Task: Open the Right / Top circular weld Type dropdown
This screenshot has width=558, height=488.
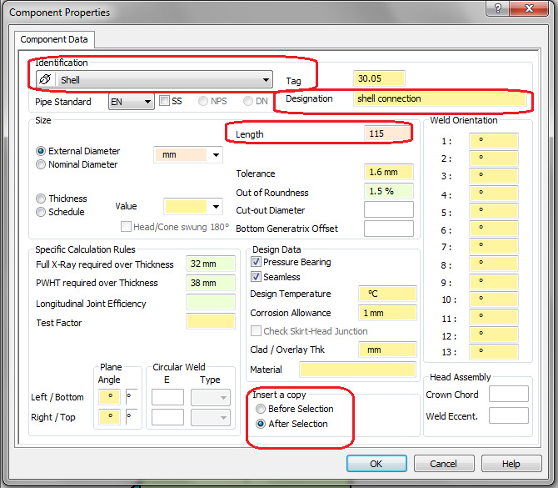Action: pos(211,417)
